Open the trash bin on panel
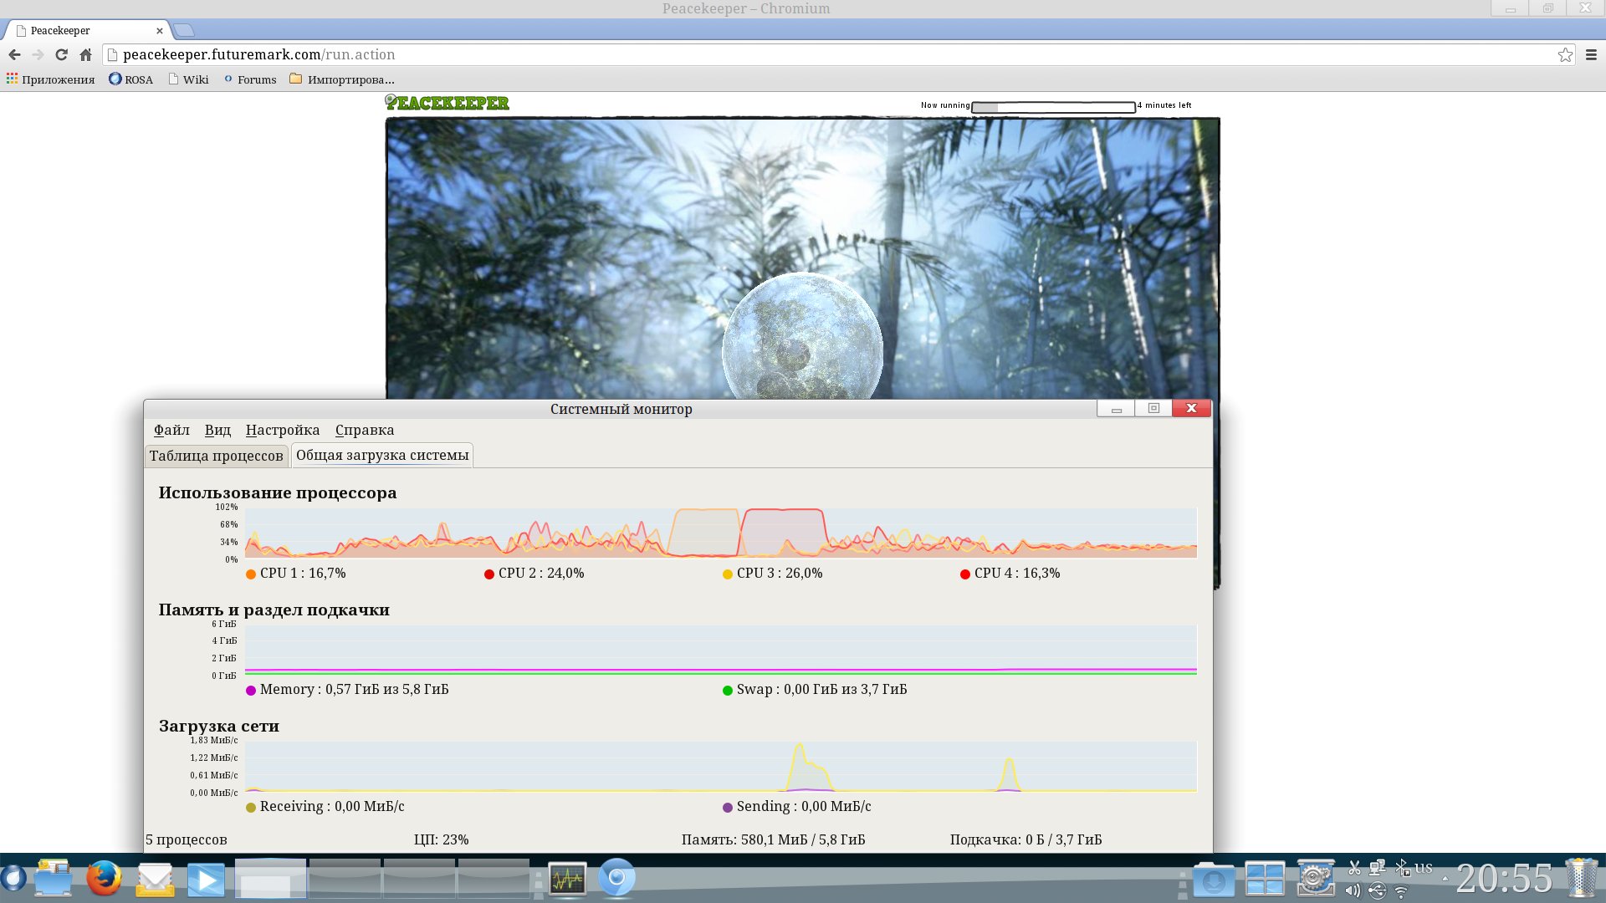Screen dimensions: 1606x903 pyautogui.click(x=1581, y=879)
